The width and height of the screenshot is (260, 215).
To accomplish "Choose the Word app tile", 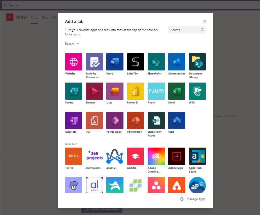I will (115, 62).
